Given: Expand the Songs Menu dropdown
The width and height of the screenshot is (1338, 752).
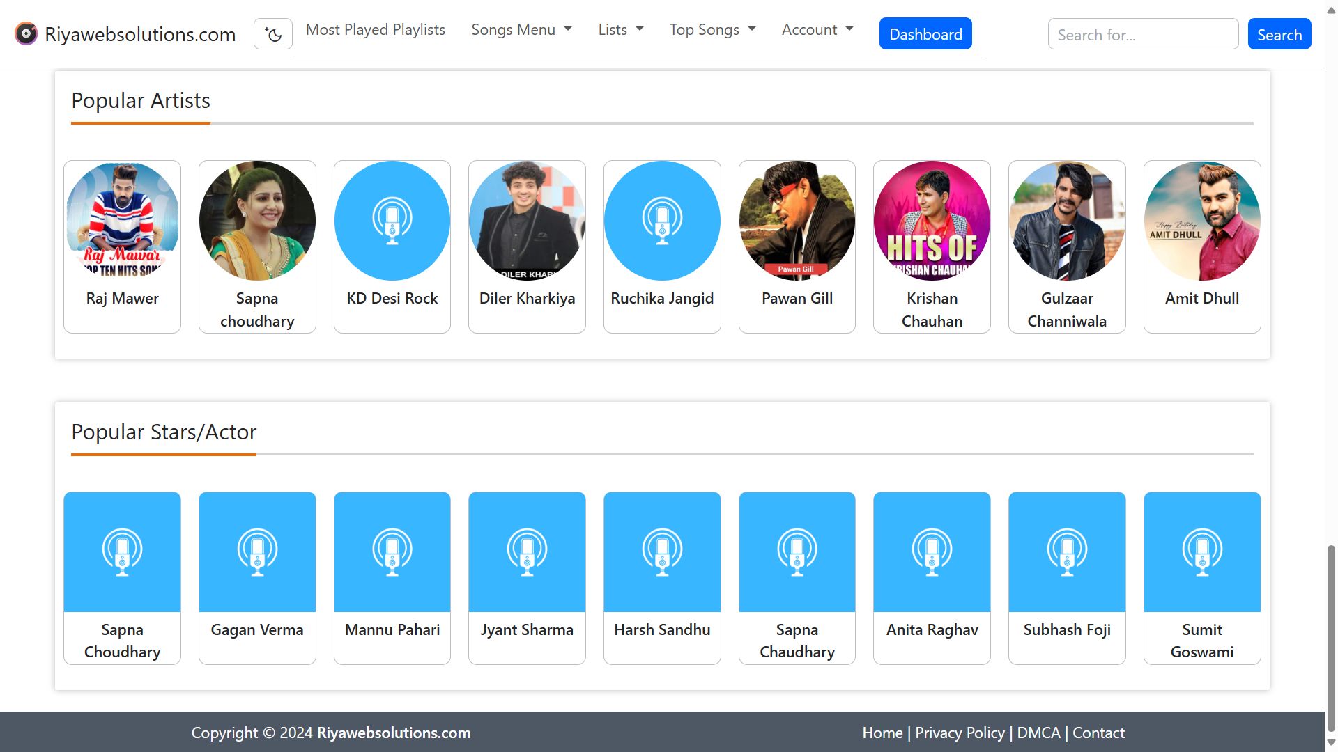Looking at the screenshot, I should point(521,30).
